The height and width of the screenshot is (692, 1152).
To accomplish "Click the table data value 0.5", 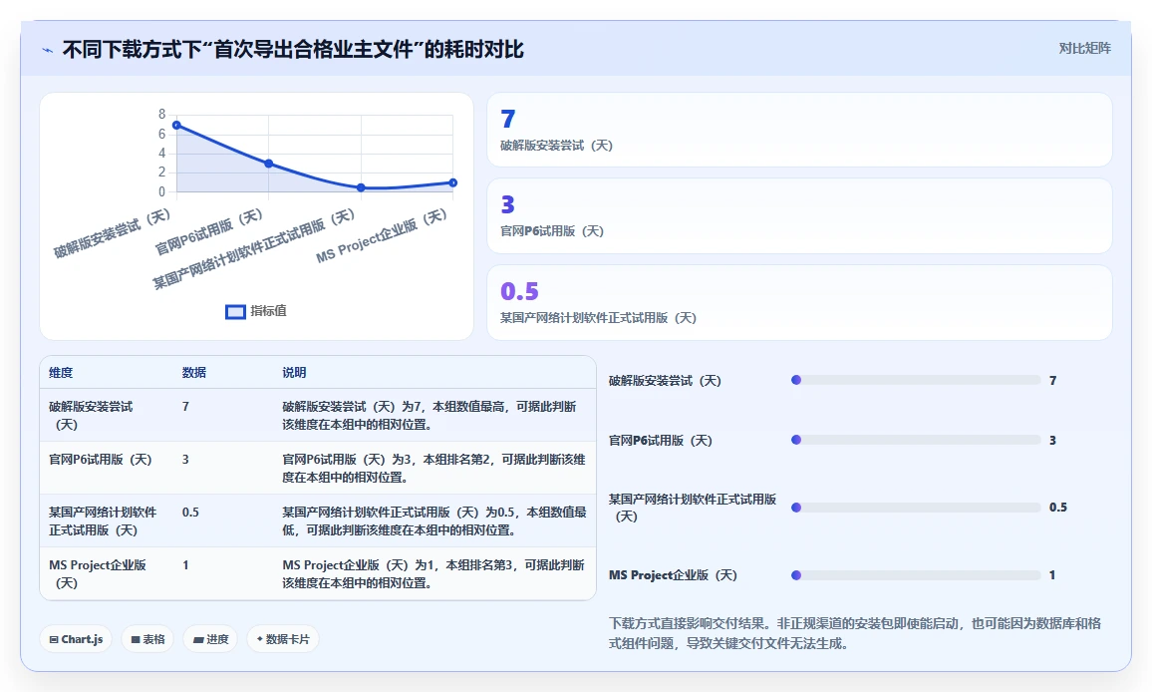I will pos(190,513).
